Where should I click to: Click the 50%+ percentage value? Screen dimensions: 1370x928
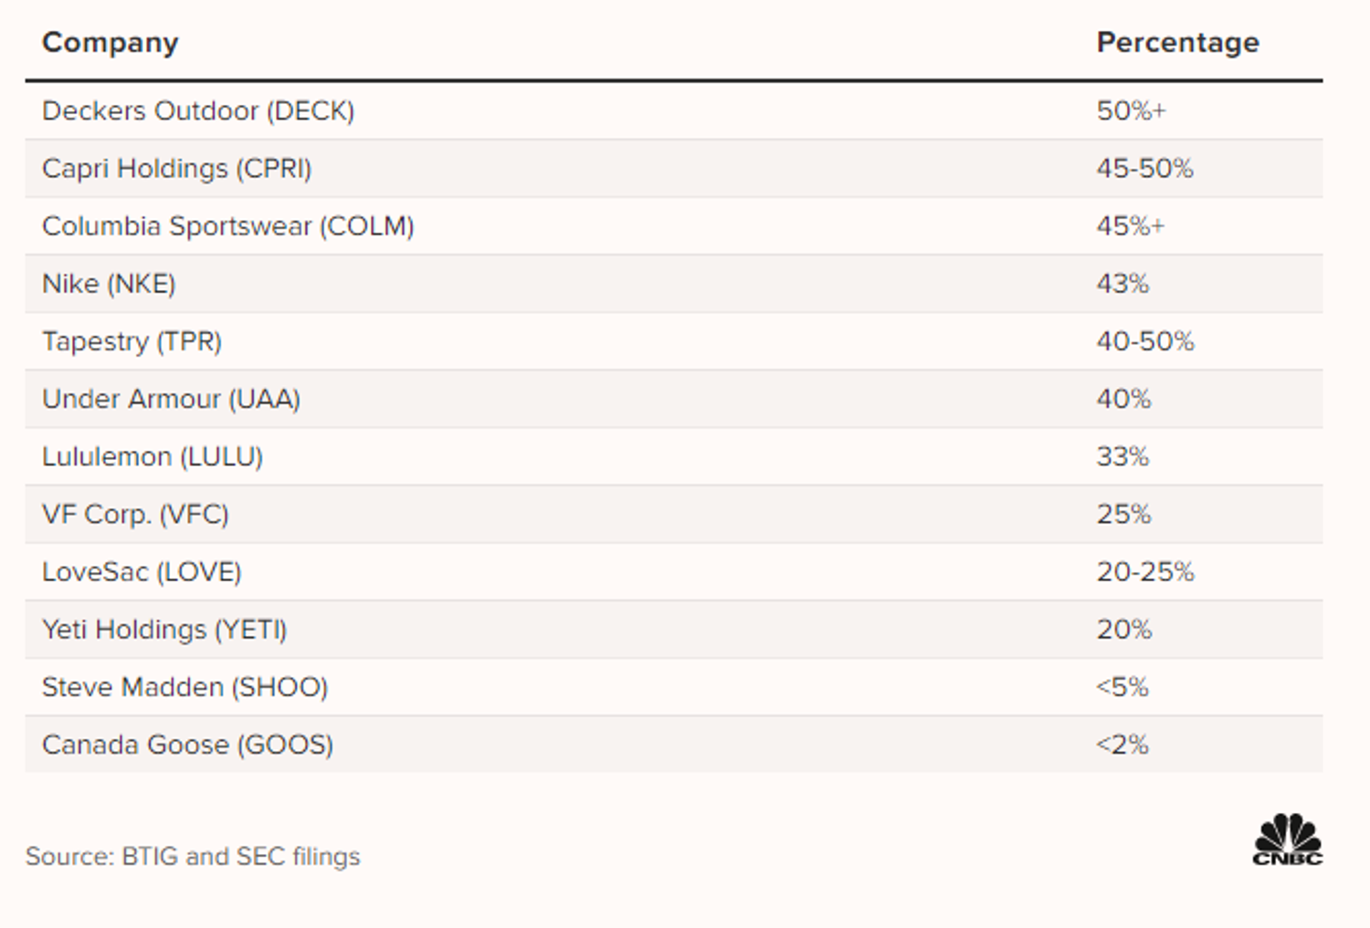1131,110
